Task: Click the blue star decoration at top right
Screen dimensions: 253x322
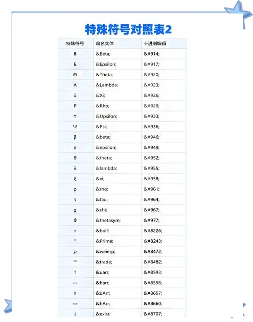Action: (x=238, y=13)
